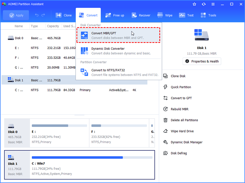The width and height of the screenshot is (245, 183).
Task: Open Dynamic Disk Manager option
Action: coord(187,142)
